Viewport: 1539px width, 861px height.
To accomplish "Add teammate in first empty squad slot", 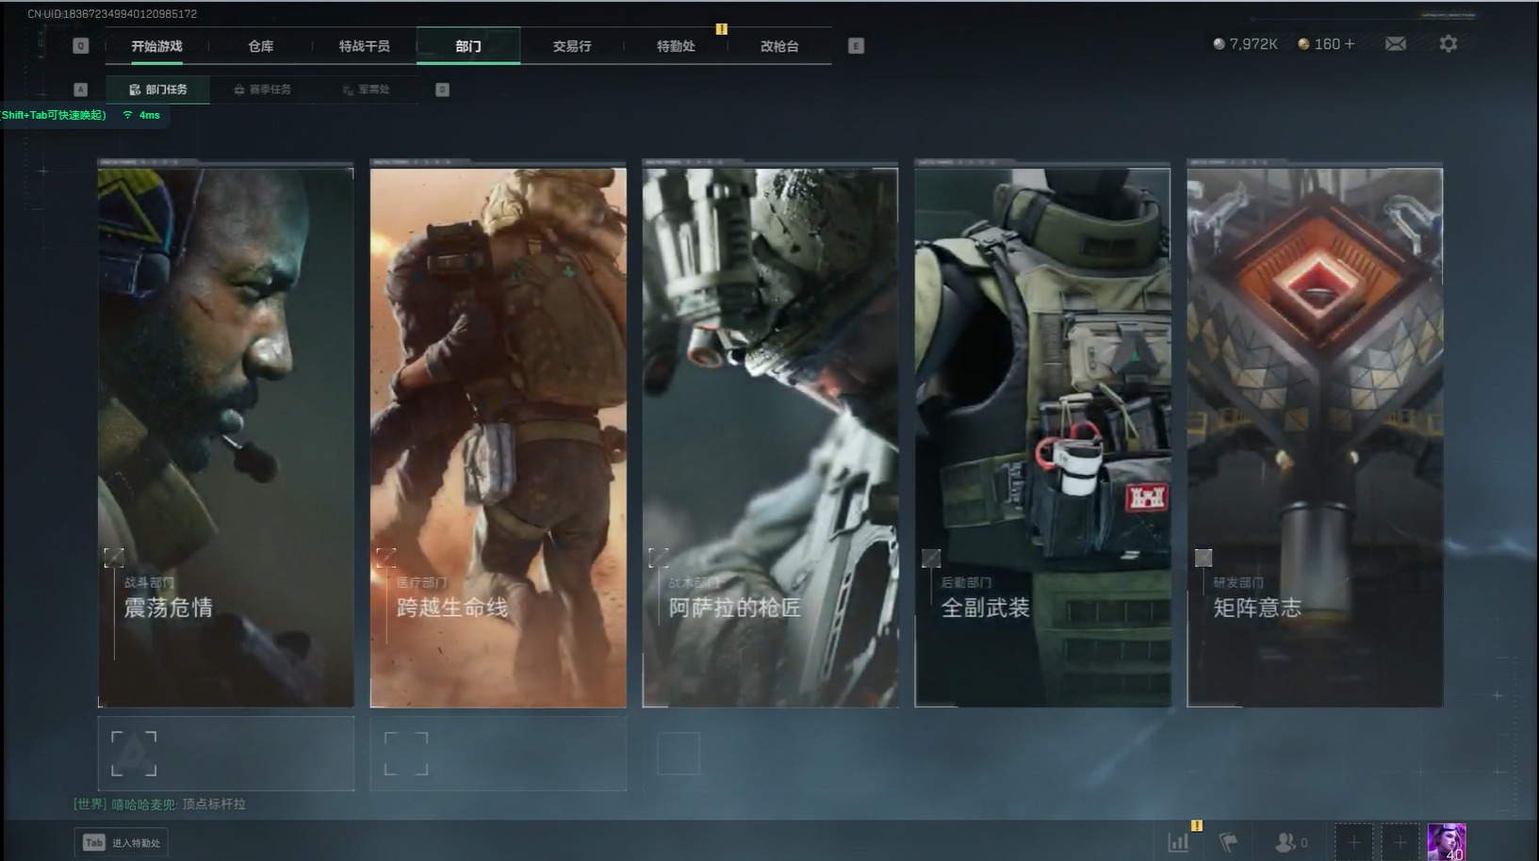I will point(1352,842).
